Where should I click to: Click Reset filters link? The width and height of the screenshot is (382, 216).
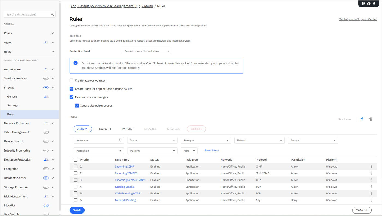coord(211,150)
